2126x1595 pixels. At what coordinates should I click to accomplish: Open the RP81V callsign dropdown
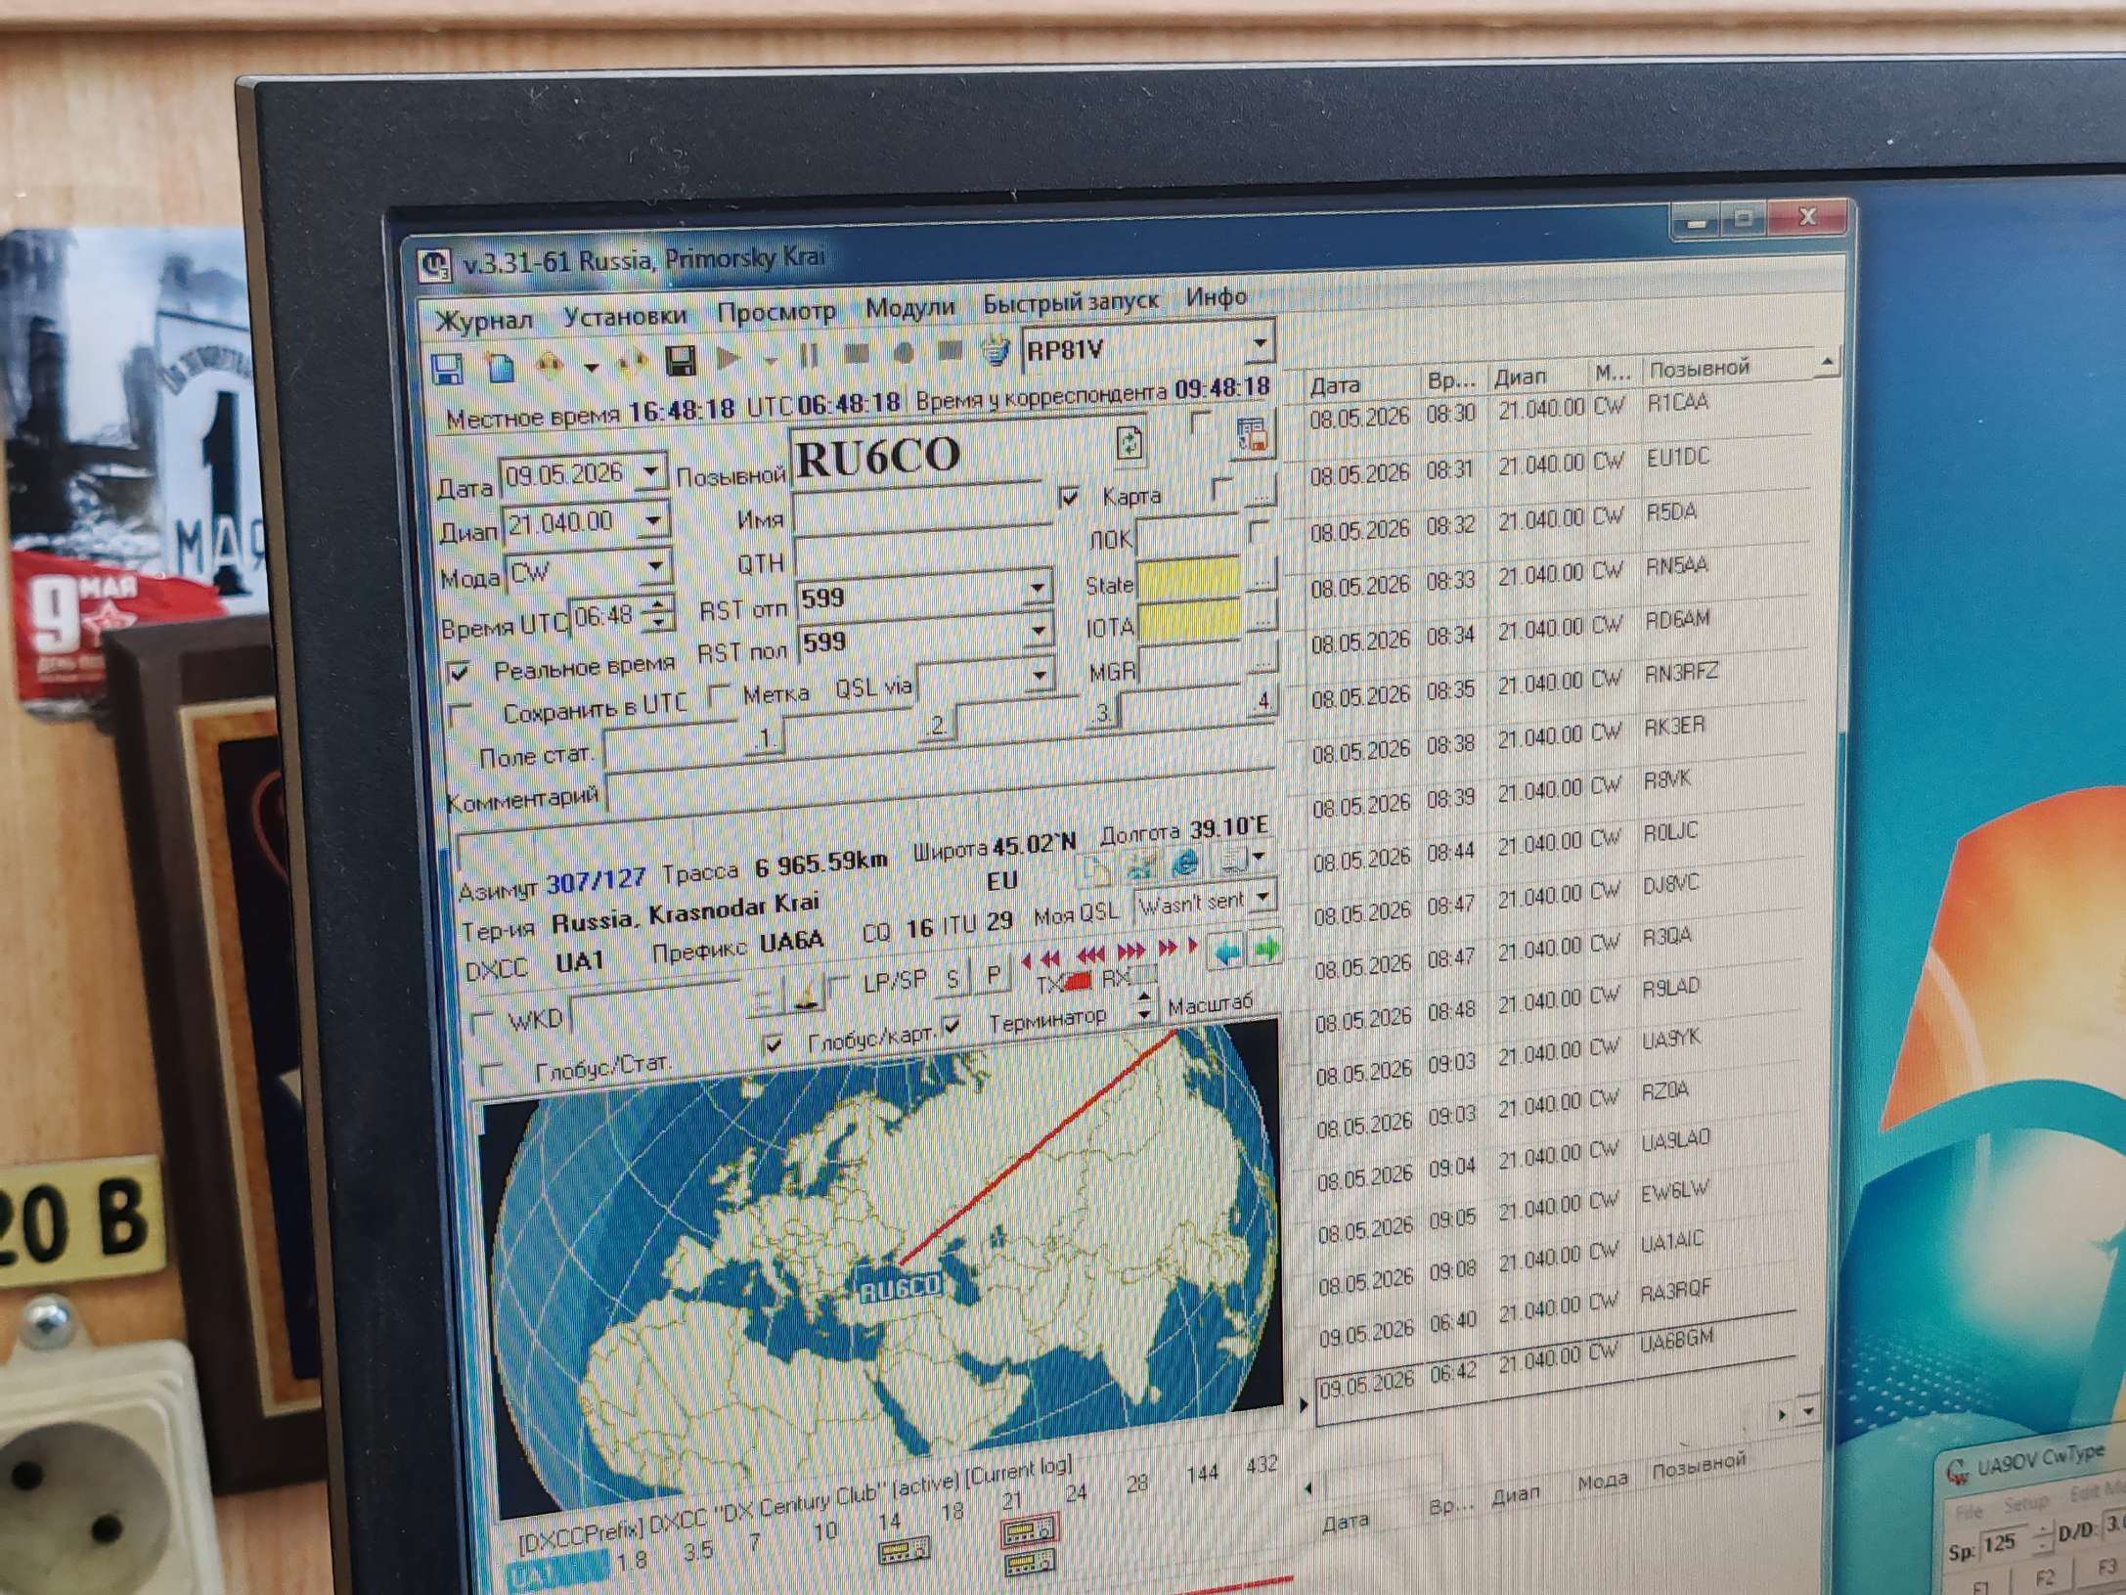tap(1260, 342)
